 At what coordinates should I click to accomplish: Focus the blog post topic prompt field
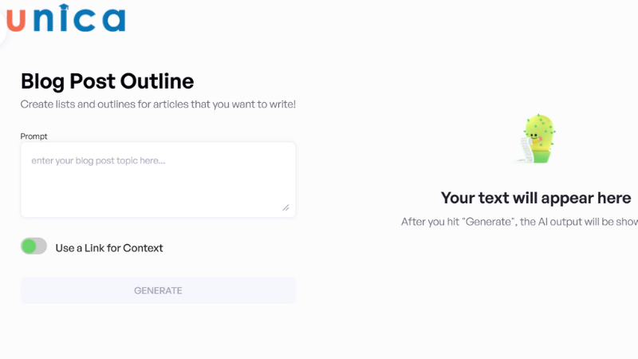pos(158,179)
